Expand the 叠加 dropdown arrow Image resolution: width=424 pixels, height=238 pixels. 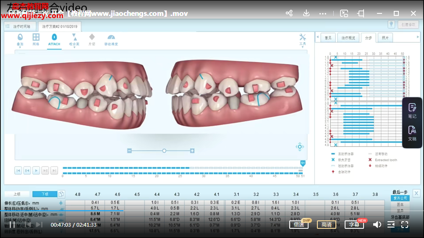coord(20,47)
